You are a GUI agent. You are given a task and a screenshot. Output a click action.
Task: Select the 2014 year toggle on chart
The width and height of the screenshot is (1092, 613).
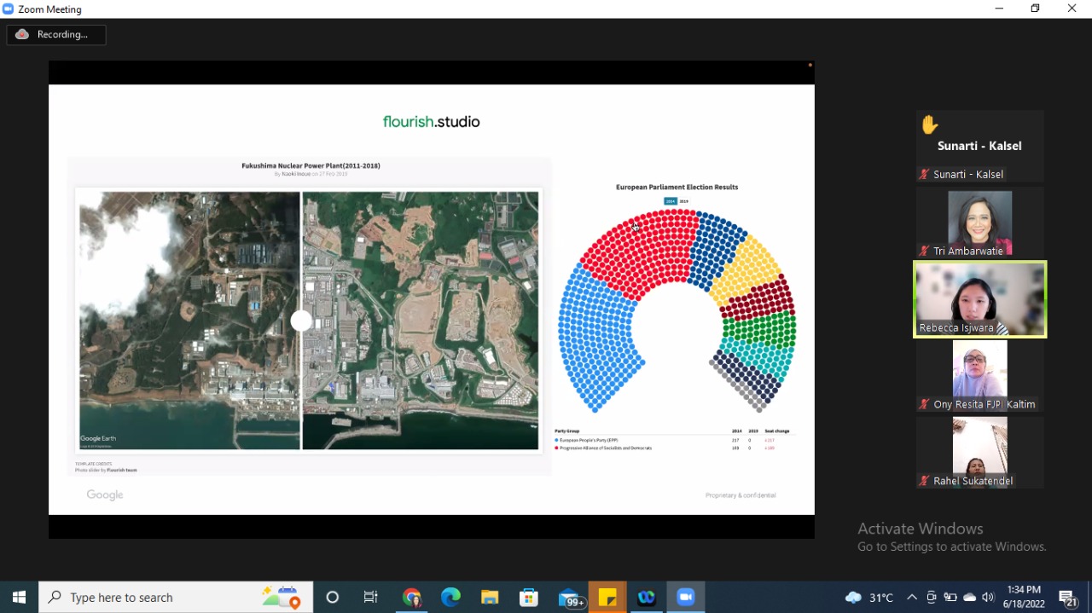click(x=671, y=201)
